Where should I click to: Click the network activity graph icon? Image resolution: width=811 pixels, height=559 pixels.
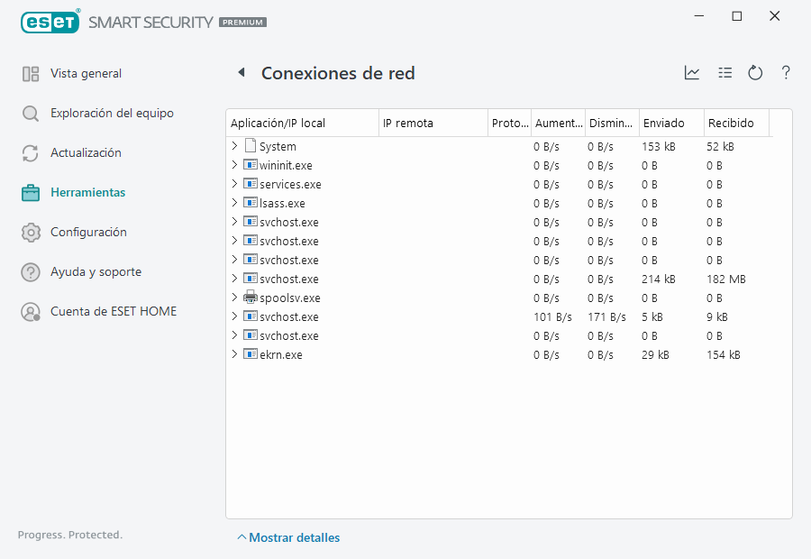(692, 73)
